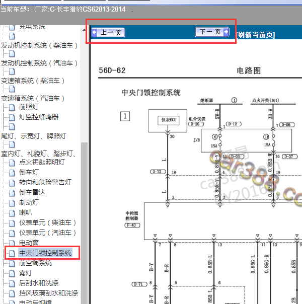Image resolution: width=302 pixels, height=304 pixels.
Task: Select 仪表单元（柴油车） entry
Action: coord(47,222)
